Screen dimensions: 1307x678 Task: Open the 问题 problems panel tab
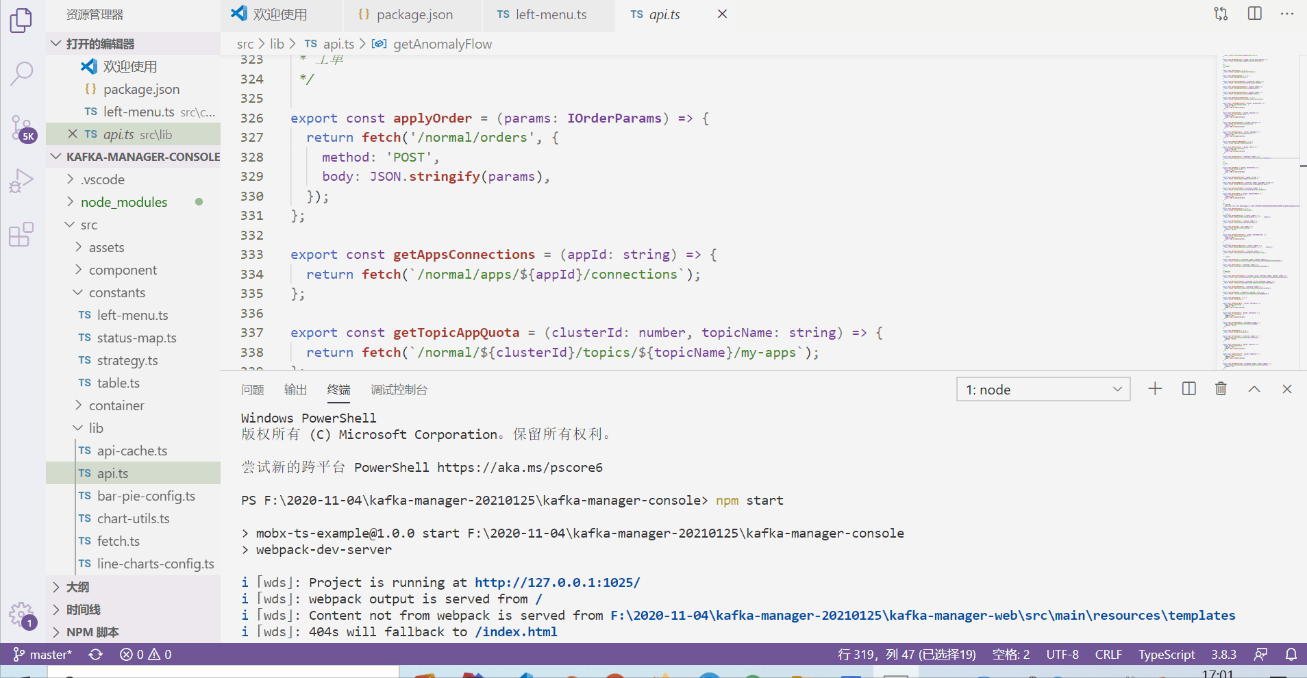[253, 390]
